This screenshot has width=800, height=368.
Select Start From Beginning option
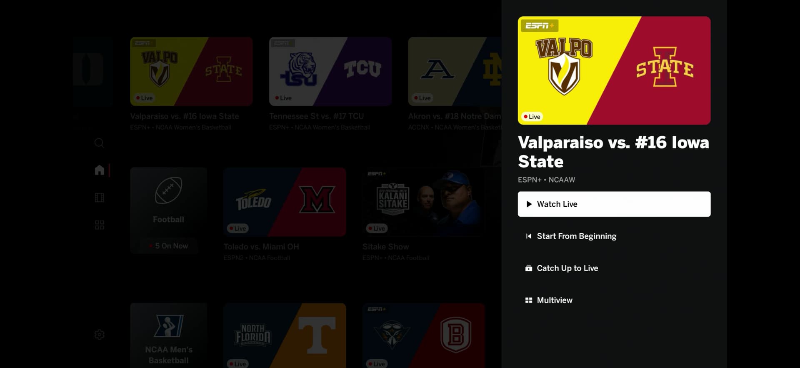tap(614, 236)
